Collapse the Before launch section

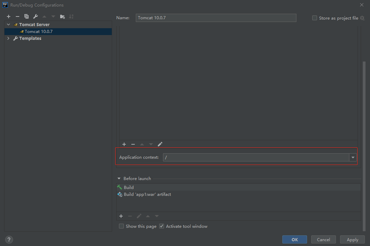(119, 179)
